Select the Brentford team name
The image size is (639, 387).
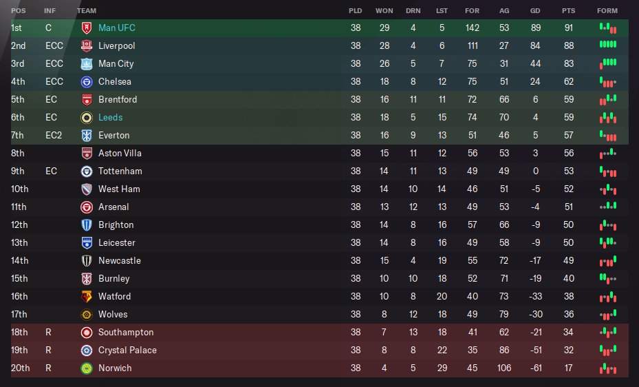pos(118,99)
